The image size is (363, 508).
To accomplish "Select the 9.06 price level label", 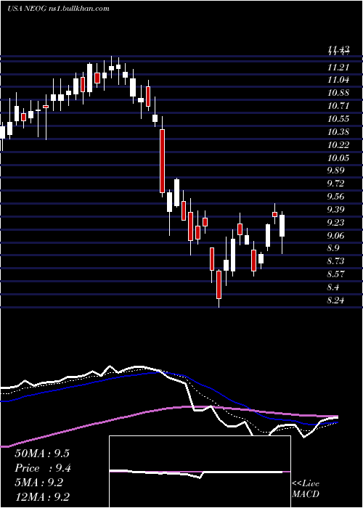I will point(336,235).
